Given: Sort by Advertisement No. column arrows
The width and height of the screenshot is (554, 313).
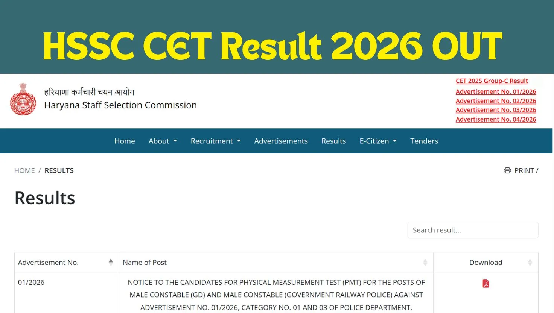Looking at the screenshot, I should point(111,262).
